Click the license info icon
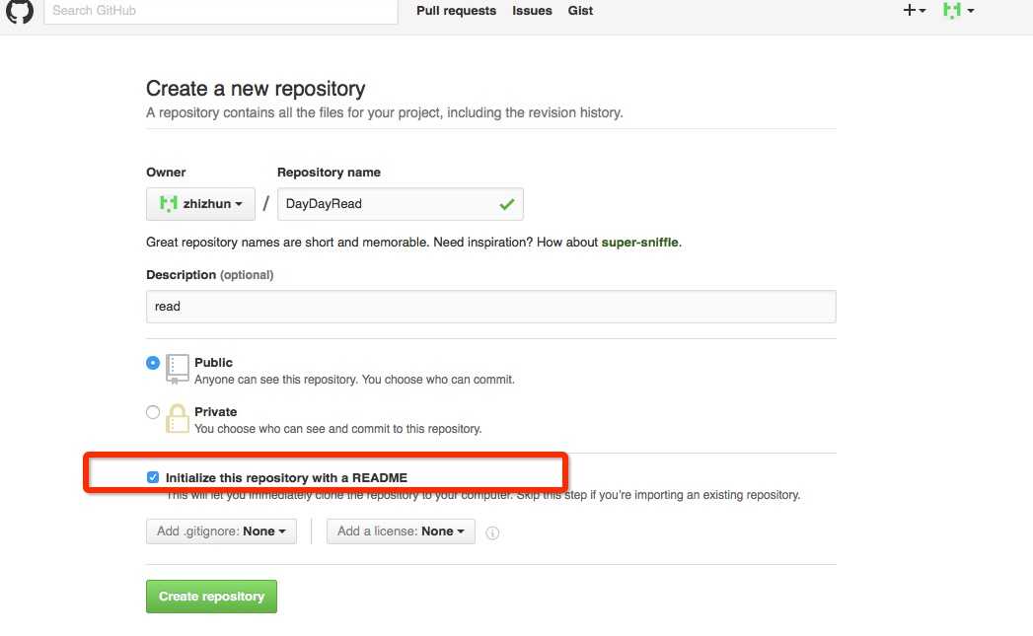This screenshot has height=636, width=1033. (492, 532)
